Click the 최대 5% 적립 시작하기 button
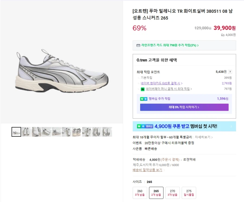The image size is (244, 202). tap(184, 107)
